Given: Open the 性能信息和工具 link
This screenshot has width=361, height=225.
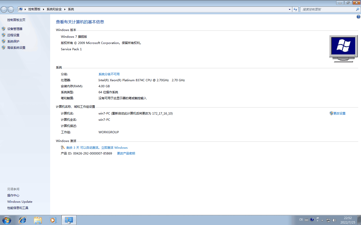Looking at the screenshot, I should click(18, 208).
